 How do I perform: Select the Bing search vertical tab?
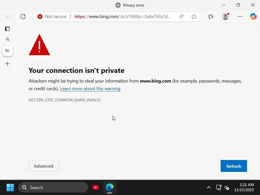7,39
